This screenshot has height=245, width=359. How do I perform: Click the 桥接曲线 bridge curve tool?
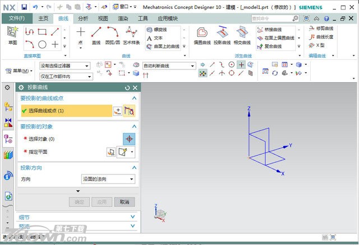[269, 30]
